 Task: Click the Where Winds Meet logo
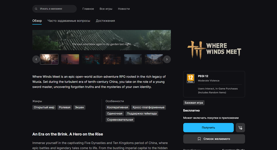tap(214, 49)
